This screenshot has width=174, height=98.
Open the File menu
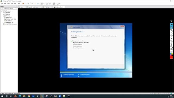(x=2, y=4)
